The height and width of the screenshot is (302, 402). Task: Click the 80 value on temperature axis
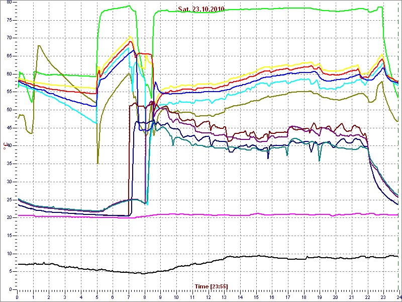tap(9, 3)
